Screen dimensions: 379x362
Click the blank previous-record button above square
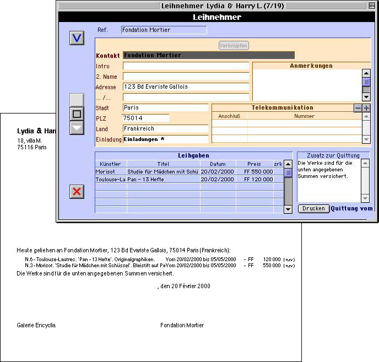(x=77, y=100)
